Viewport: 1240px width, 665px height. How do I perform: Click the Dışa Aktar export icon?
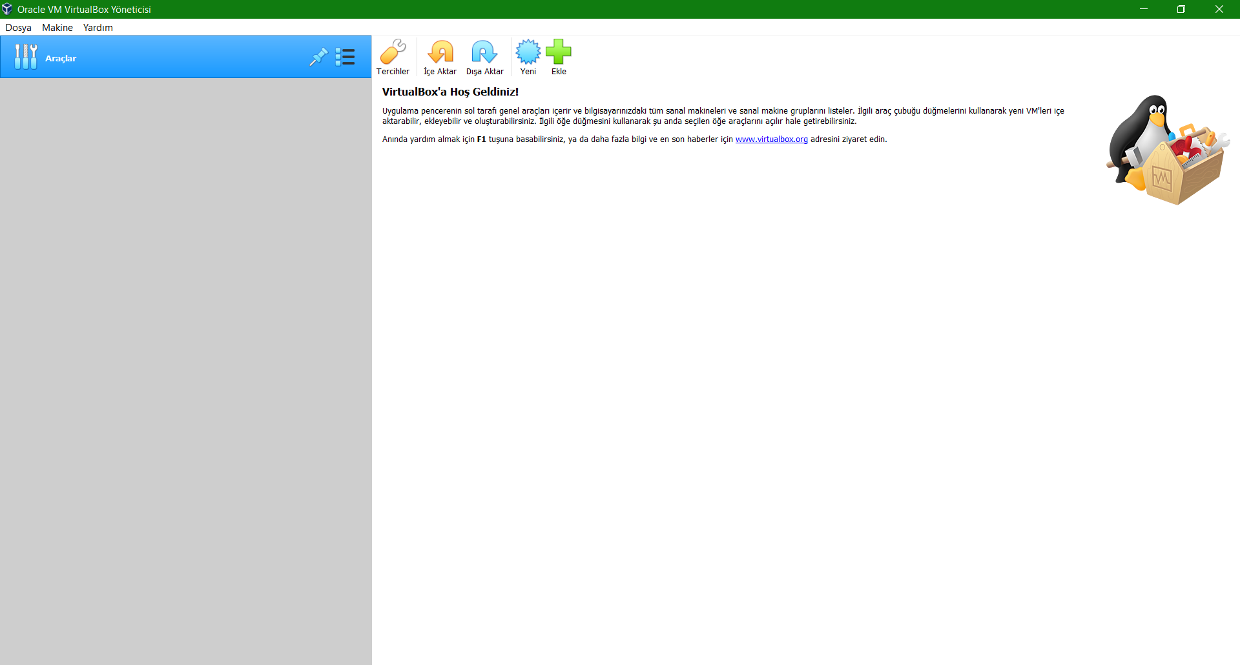[484, 53]
